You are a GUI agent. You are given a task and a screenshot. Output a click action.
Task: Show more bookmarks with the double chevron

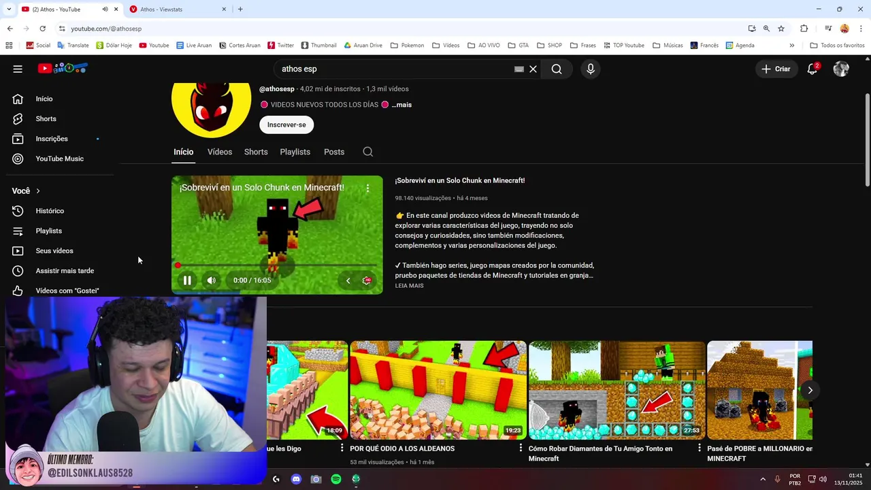pyautogui.click(x=791, y=46)
